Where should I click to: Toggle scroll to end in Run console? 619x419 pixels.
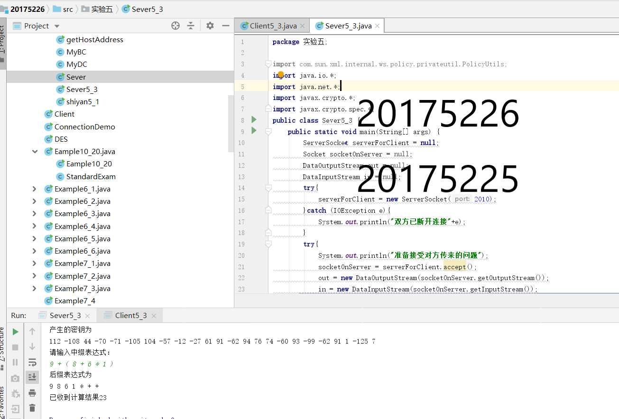coord(32,377)
